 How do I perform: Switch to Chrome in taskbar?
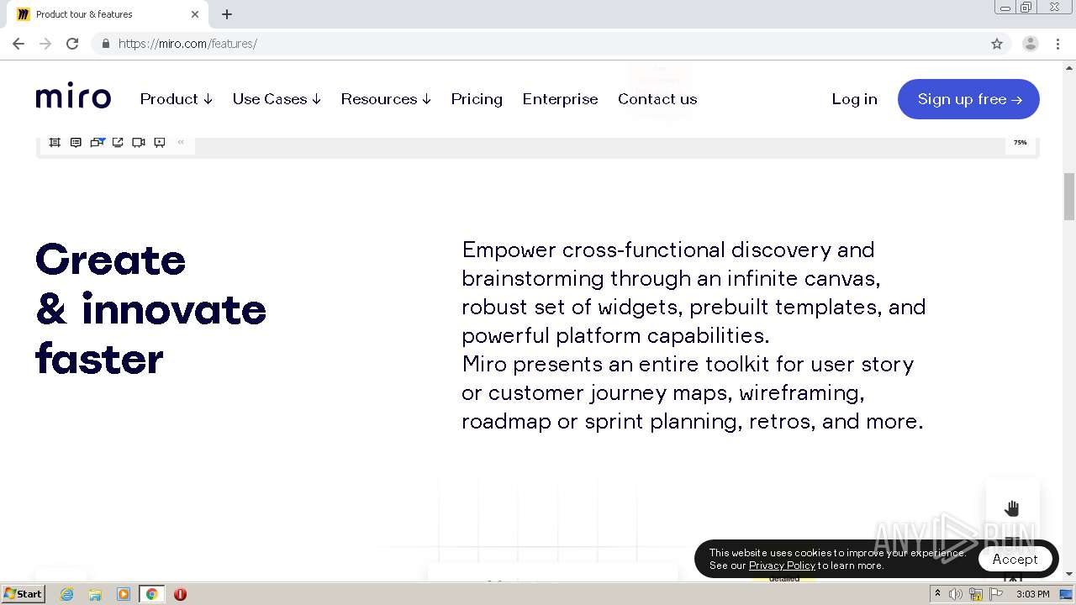[x=151, y=594]
